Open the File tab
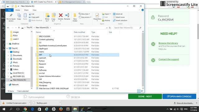Viewport: 199px width, 112px height. pyautogui.click(x=10, y=10)
